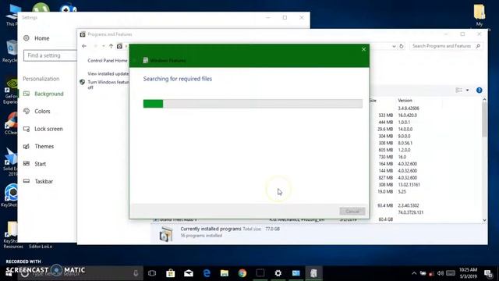The width and height of the screenshot is (499, 281).
Task: Refresh the Programs and Features list
Action: [402, 46]
